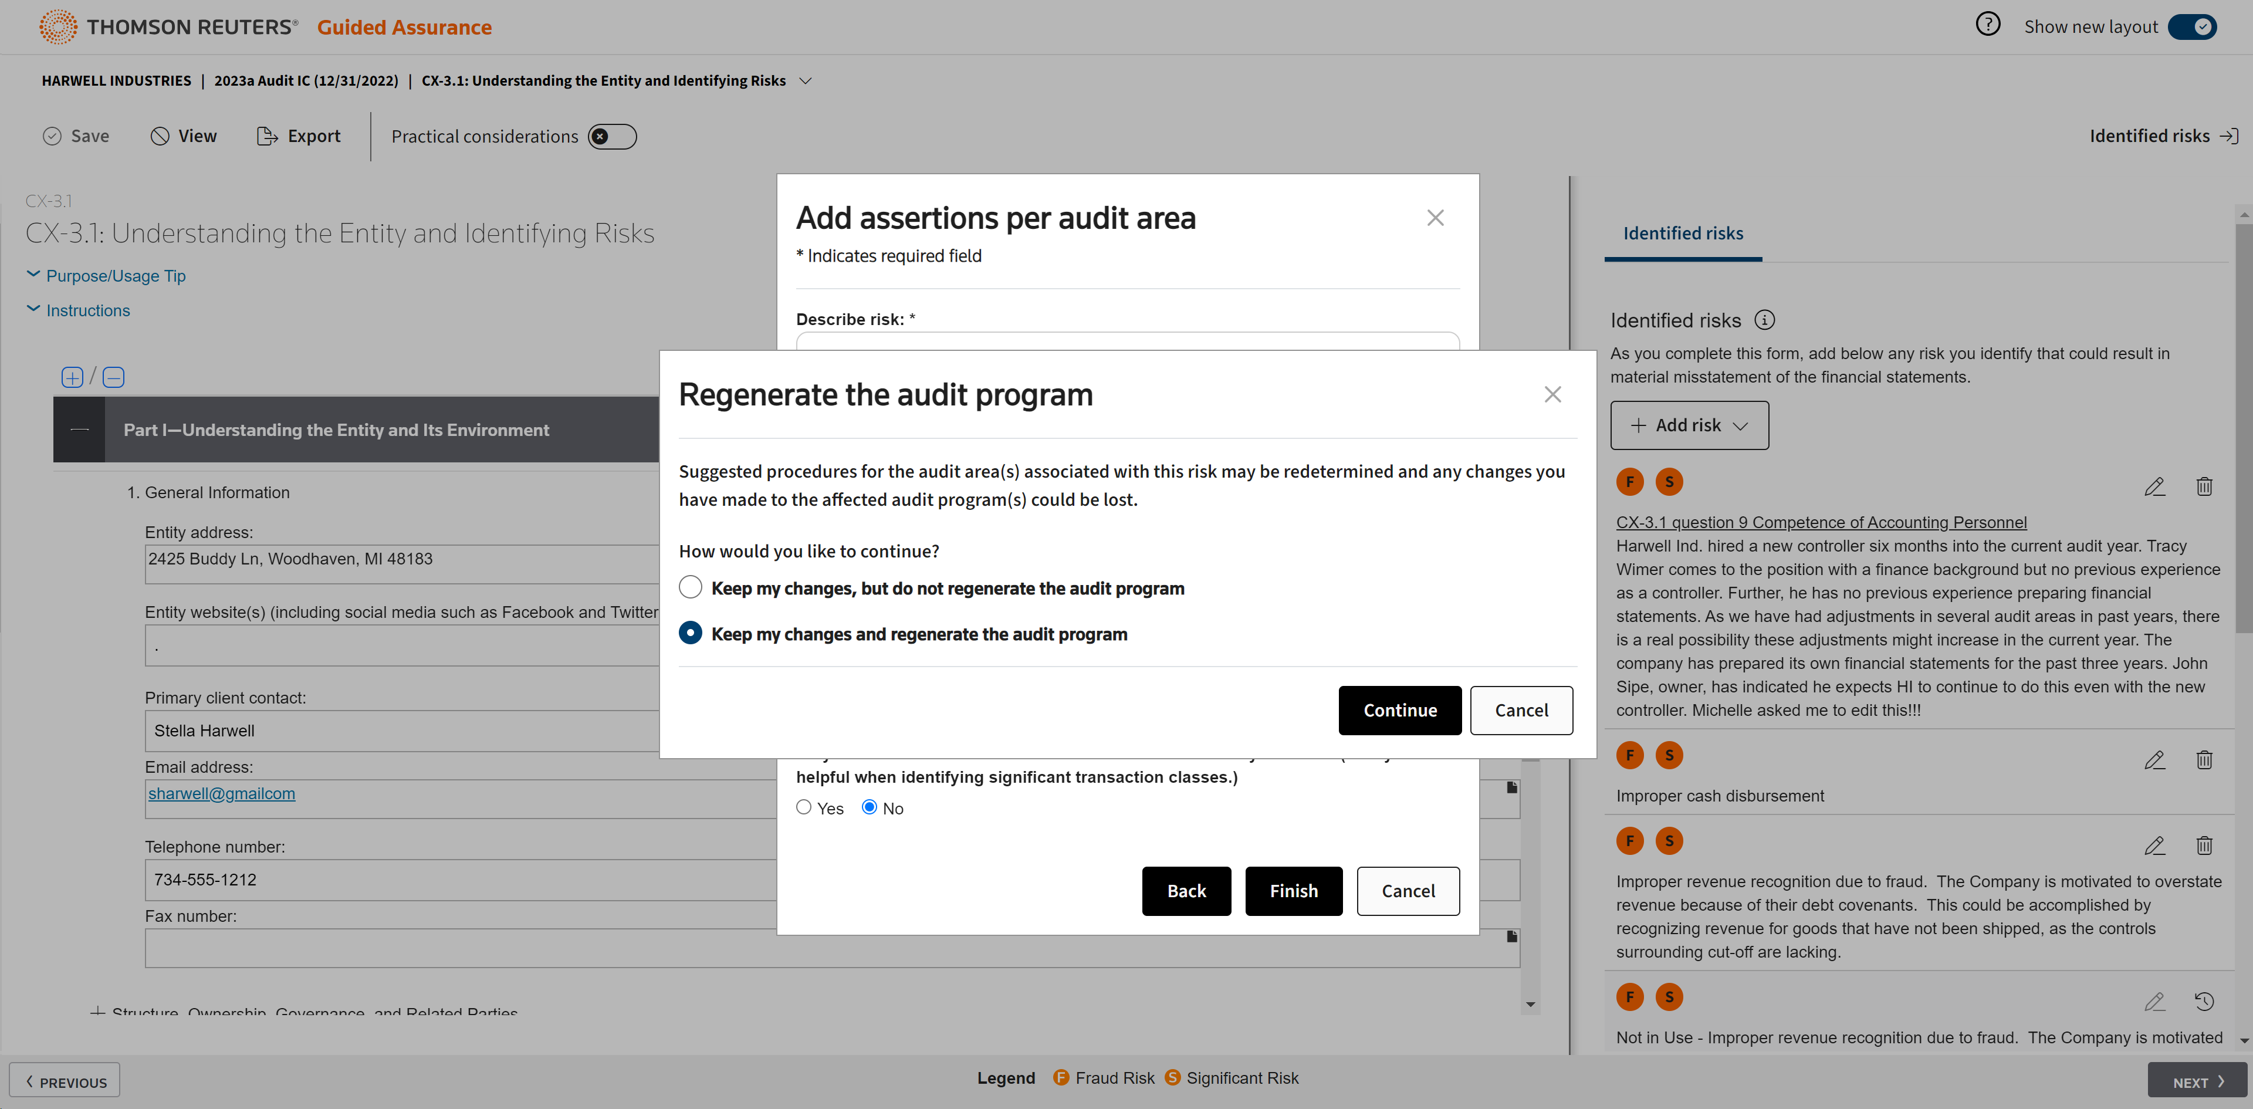Click the Identified risks info icon

click(1764, 320)
